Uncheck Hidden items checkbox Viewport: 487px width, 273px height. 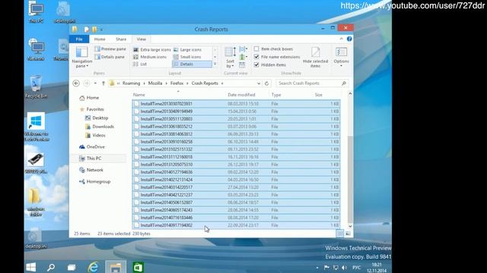(x=256, y=64)
